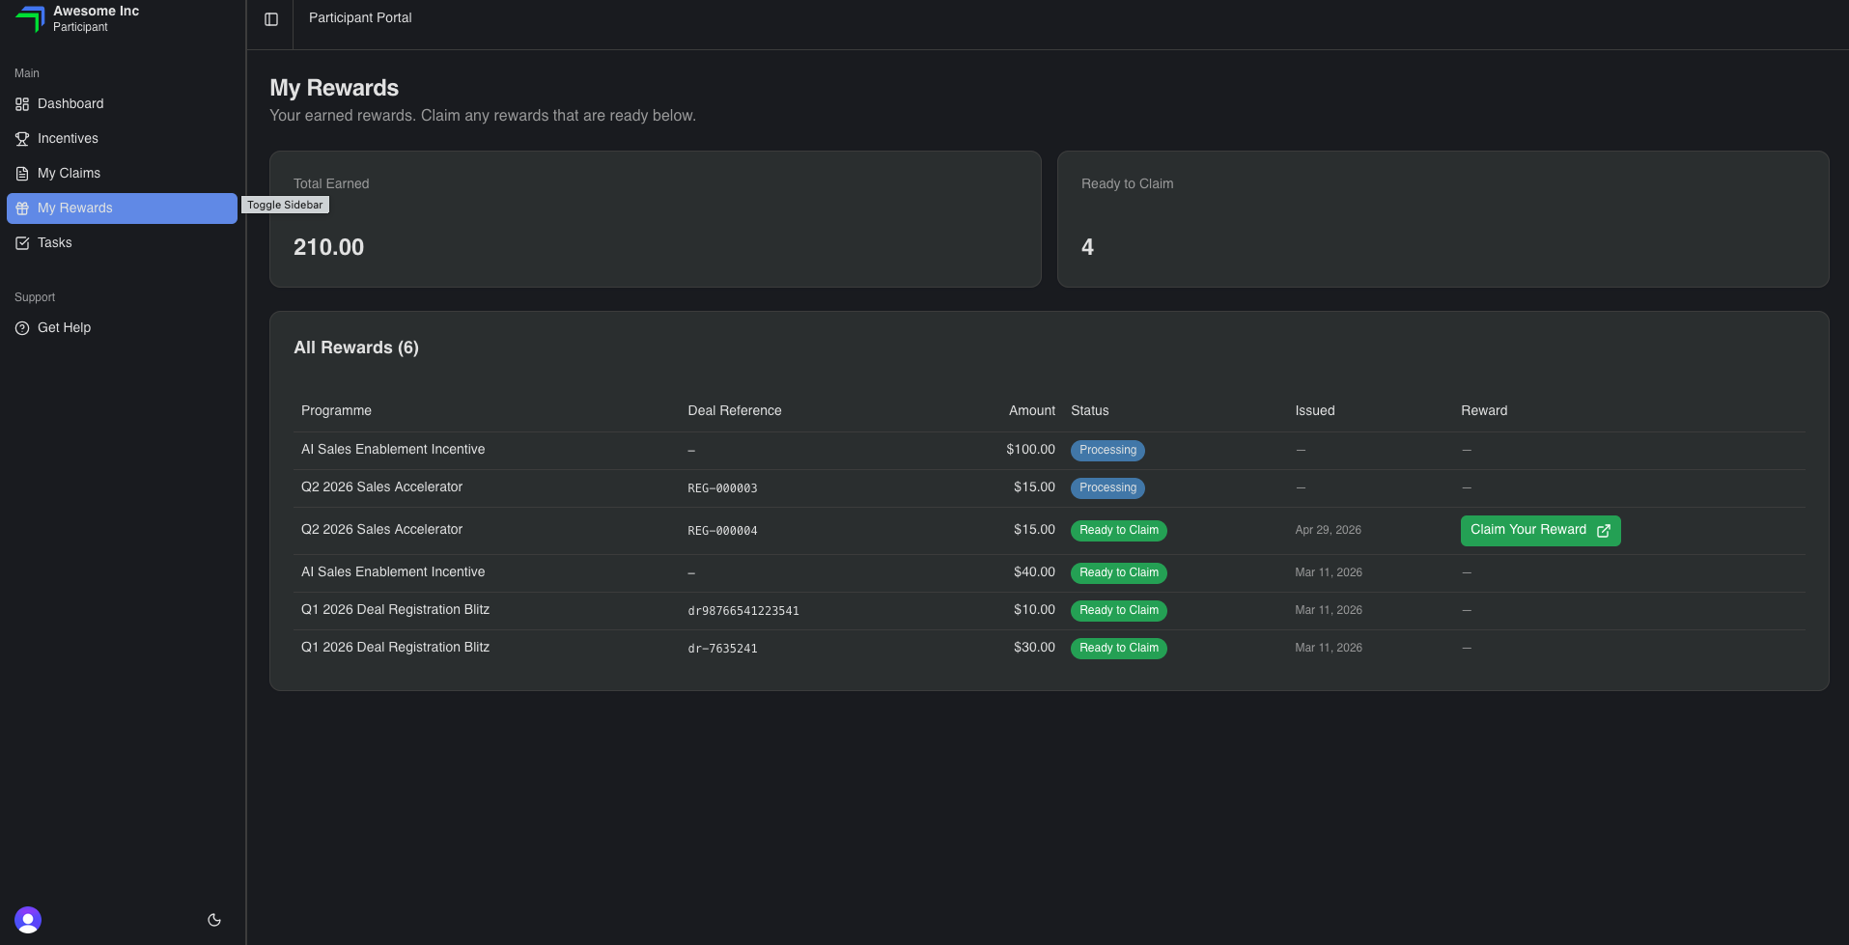Click the All Rewards (6) heading
The image size is (1849, 945).
click(x=356, y=347)
